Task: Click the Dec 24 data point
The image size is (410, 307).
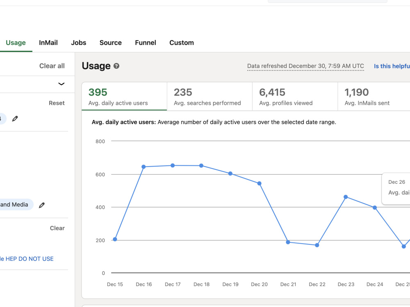Action: click(x=375, y=208)
